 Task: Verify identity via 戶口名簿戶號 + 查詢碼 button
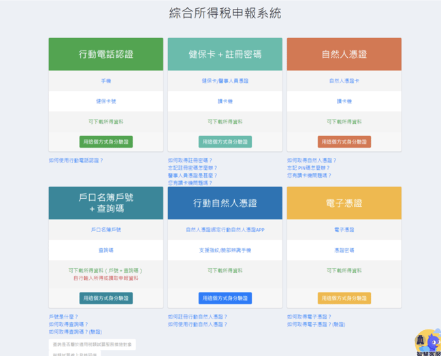pyautogui.click(x=106, y=298)
